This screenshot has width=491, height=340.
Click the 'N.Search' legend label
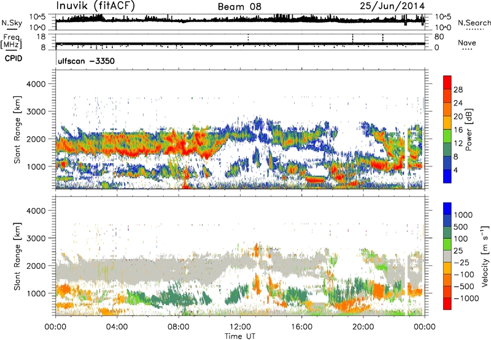tap(474, 23)
